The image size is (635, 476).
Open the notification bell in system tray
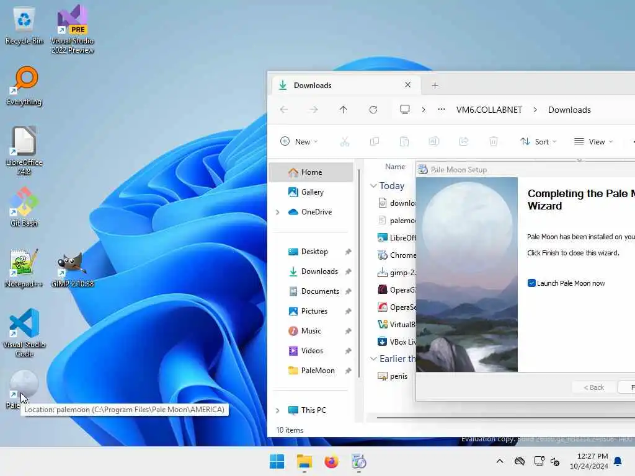[x=618, y=461]
